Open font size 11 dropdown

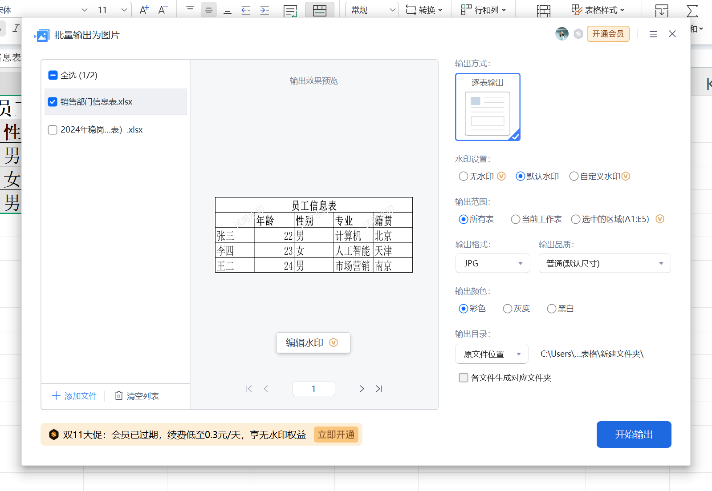tap(124, 10)
